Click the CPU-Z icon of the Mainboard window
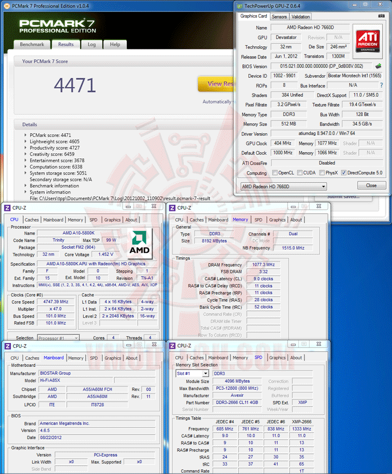The height and width of the screenshot is (474, 392). tap(8, 346)
